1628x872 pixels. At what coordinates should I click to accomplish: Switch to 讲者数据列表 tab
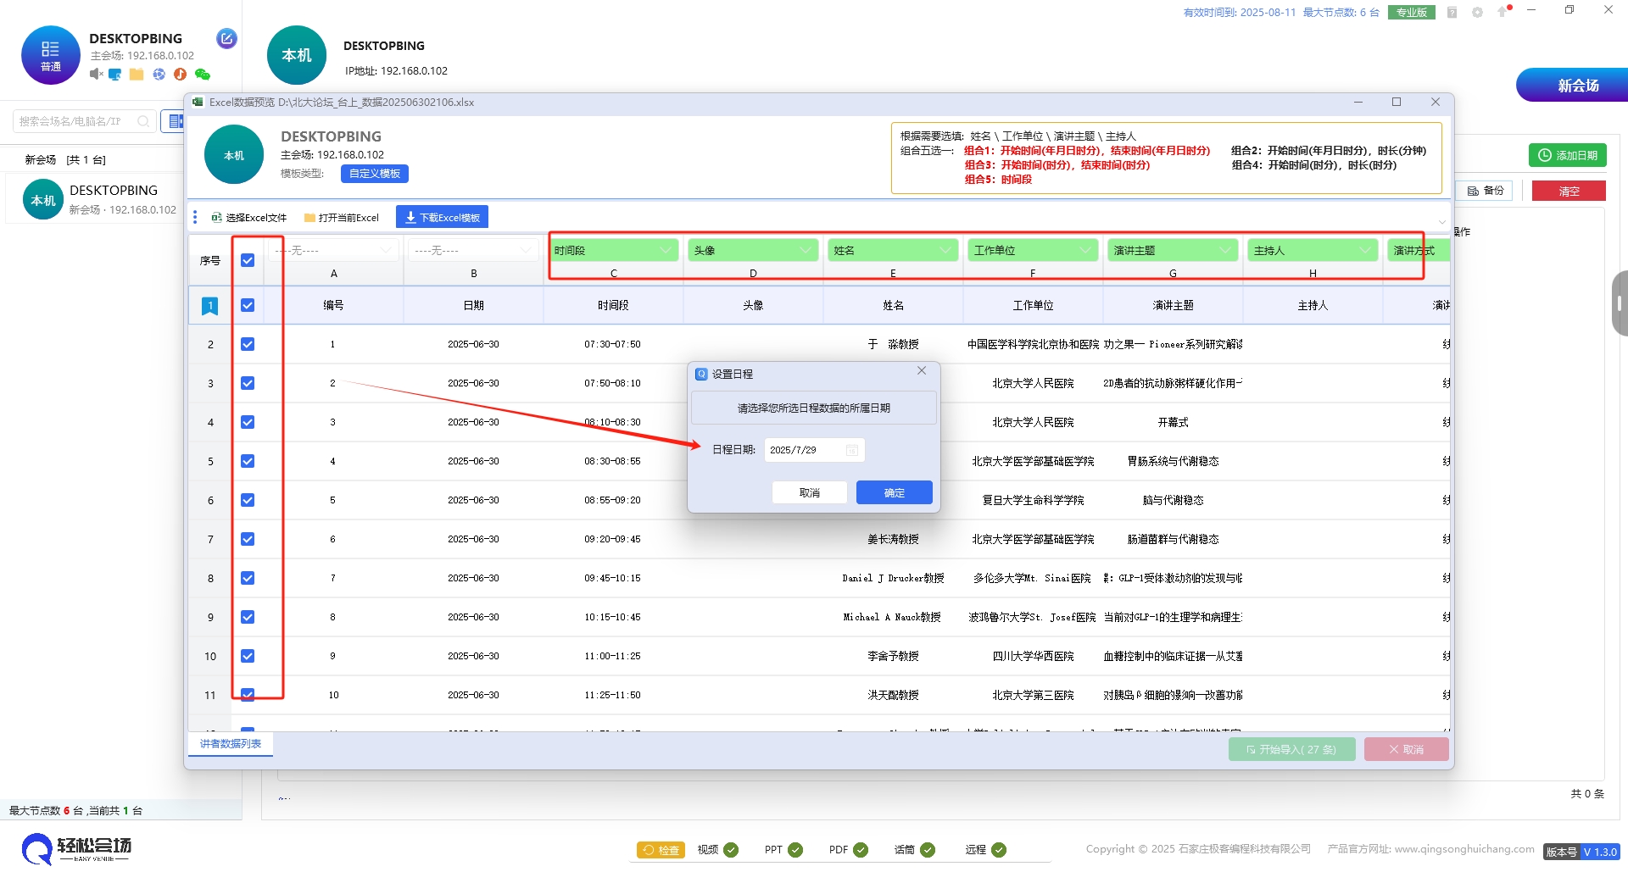(231, 744)
